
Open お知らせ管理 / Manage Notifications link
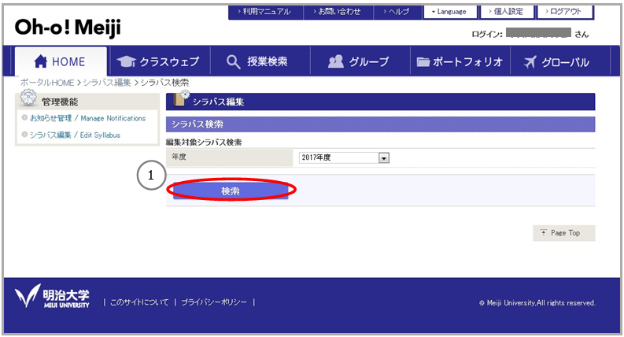coord(87,118)
